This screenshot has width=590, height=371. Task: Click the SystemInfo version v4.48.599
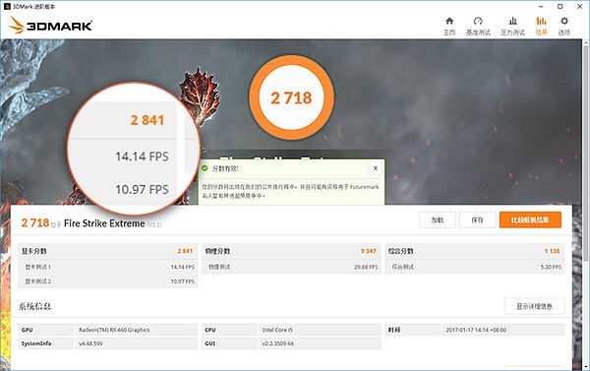coord(90,343)
